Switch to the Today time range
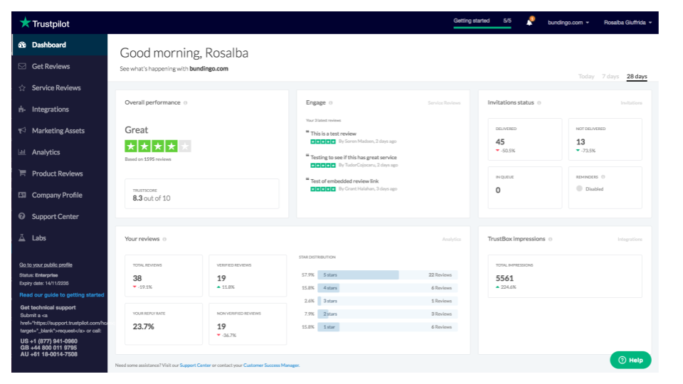683x384 pixels. [x=586, y=76]
